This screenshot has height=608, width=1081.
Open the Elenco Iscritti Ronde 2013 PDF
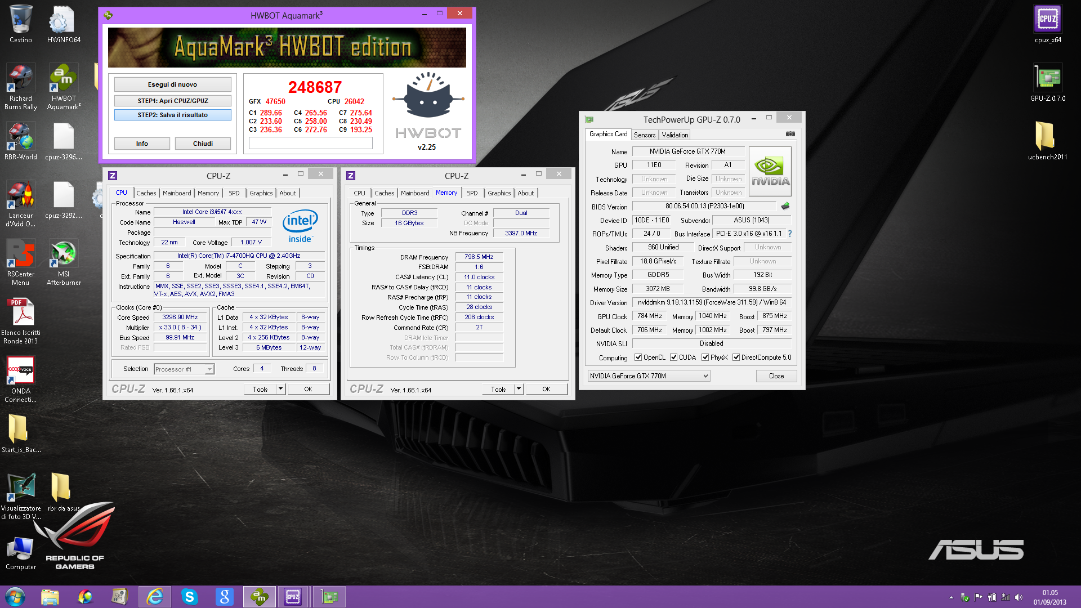pos(21,321)
